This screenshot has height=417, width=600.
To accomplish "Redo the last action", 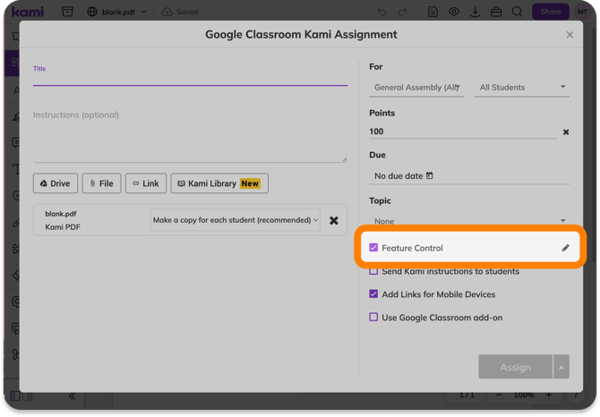I will pyautogui.click(x=403, y=12).
